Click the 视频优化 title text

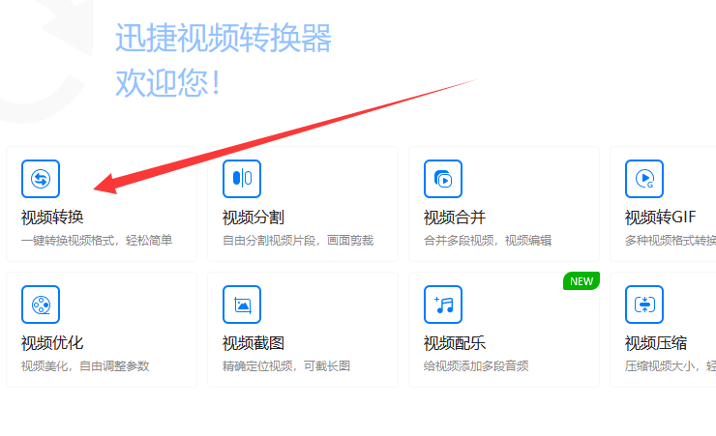[52, 343]
